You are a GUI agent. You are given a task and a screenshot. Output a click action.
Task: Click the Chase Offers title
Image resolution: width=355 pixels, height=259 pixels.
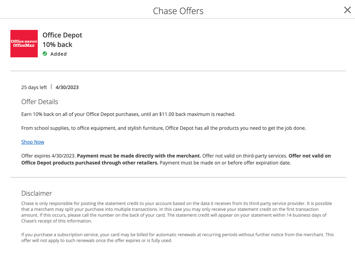[178, 11]
